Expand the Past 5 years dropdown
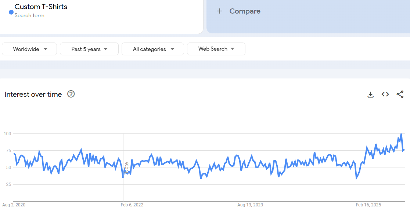The width and height of the screenshot is (410, 213). [x=89, y=49]
